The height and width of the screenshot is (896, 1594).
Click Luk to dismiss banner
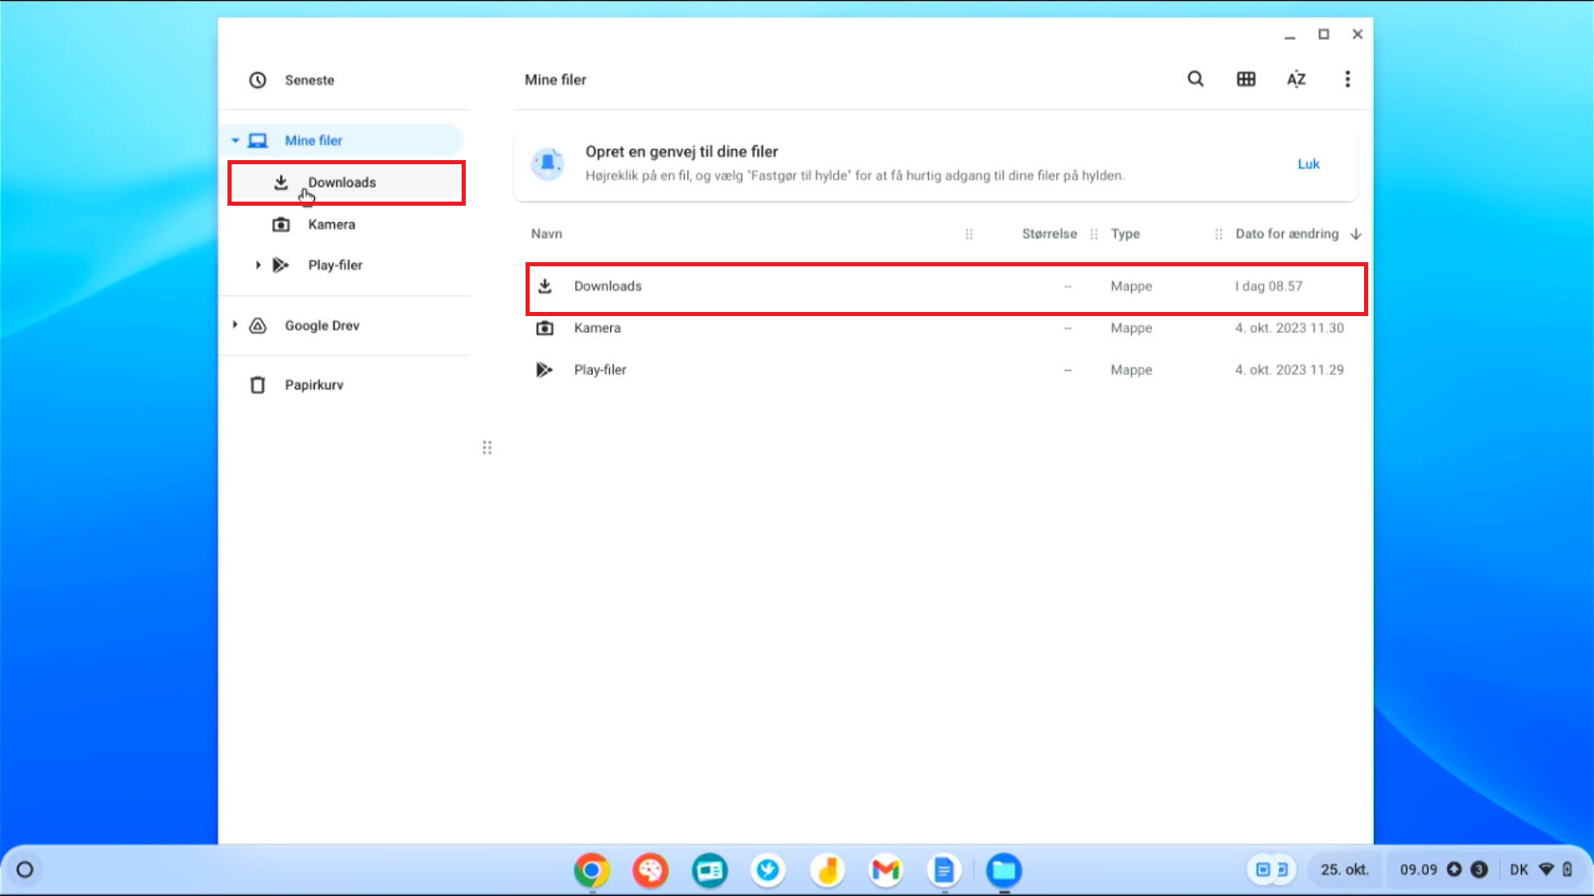click(x=1308, y=163)
